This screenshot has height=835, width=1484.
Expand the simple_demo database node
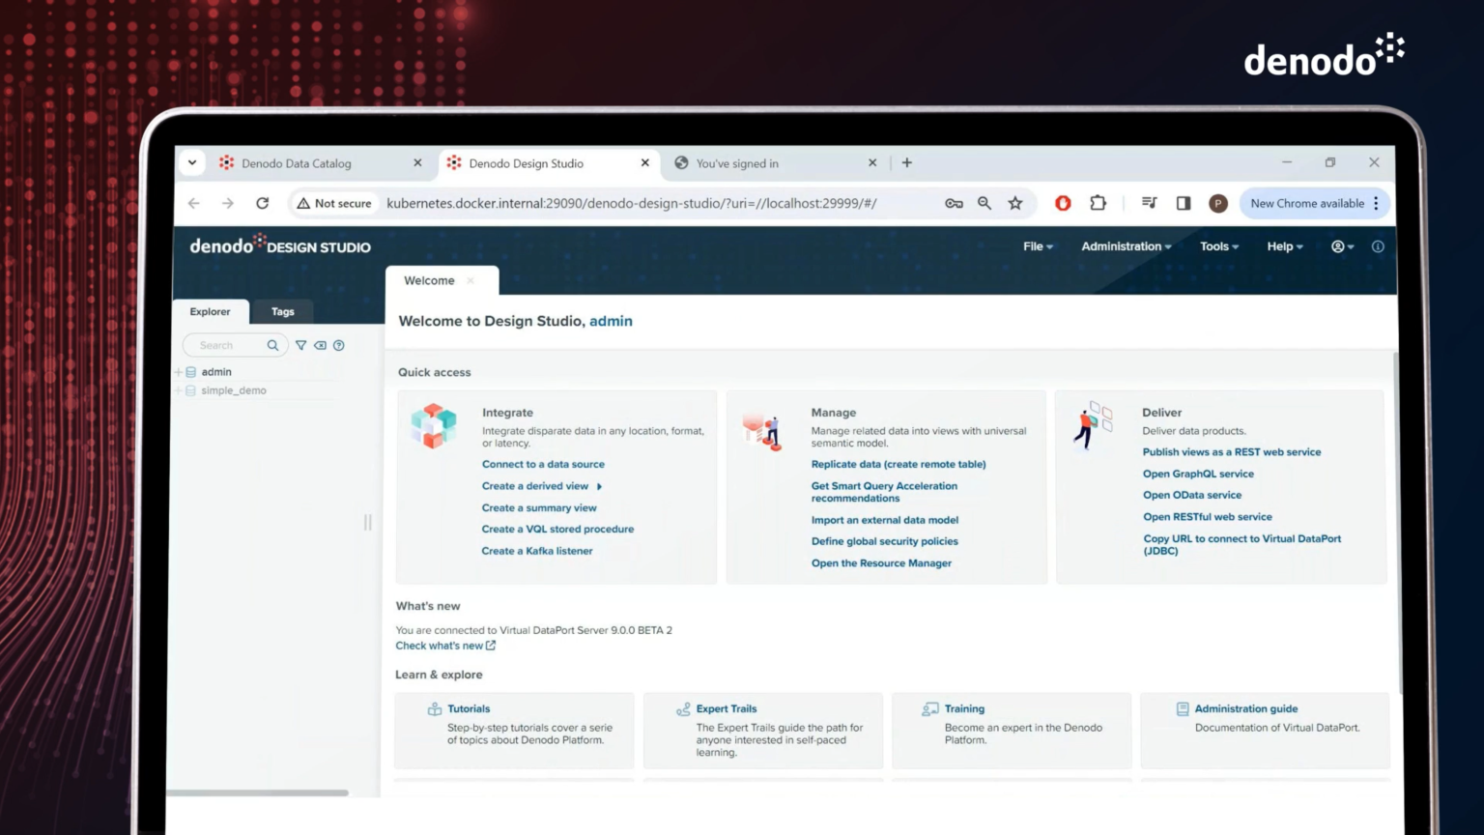[179, 390]
